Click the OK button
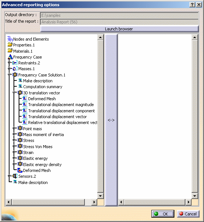This screenshot has width=204, height=222. pos(163,214)
